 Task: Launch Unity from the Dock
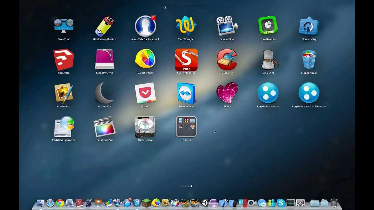(205, 203)
